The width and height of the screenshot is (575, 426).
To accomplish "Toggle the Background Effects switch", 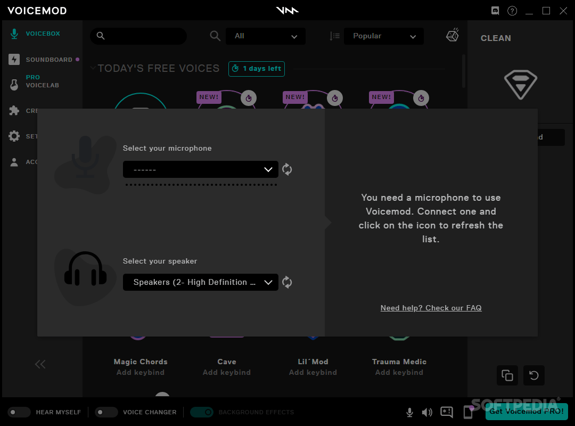I will (x=202, y=412).
